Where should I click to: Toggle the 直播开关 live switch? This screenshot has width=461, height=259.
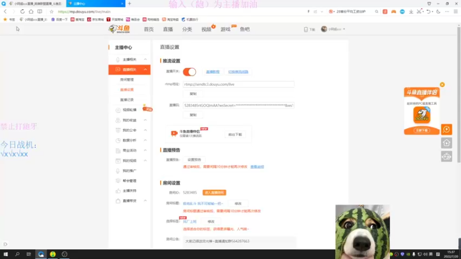coord(190,71)
